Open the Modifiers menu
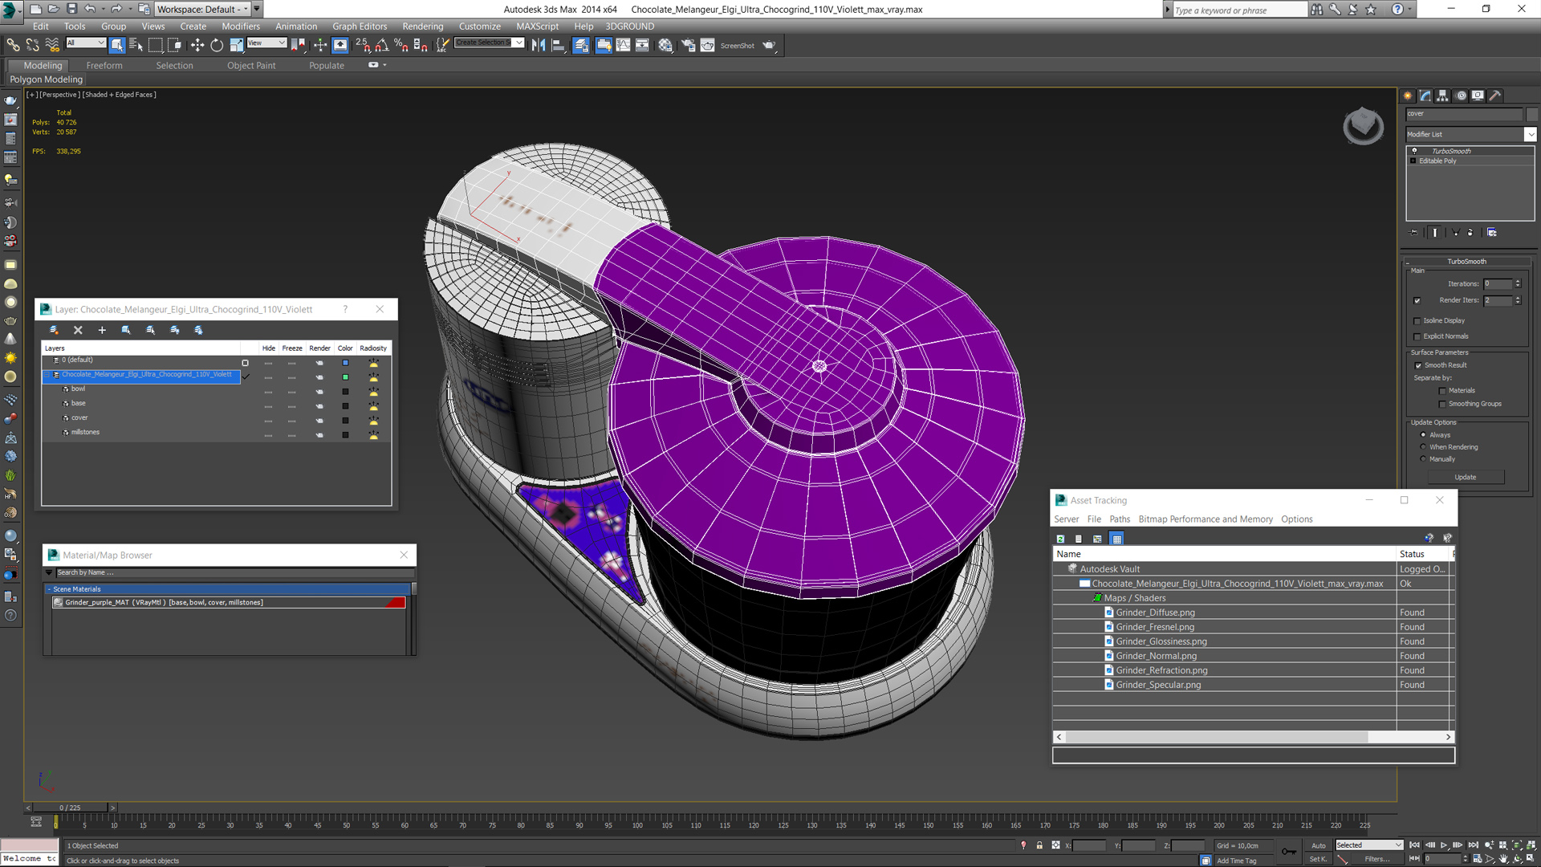The width and height of the screenshot is (1541, 867). 241,26
